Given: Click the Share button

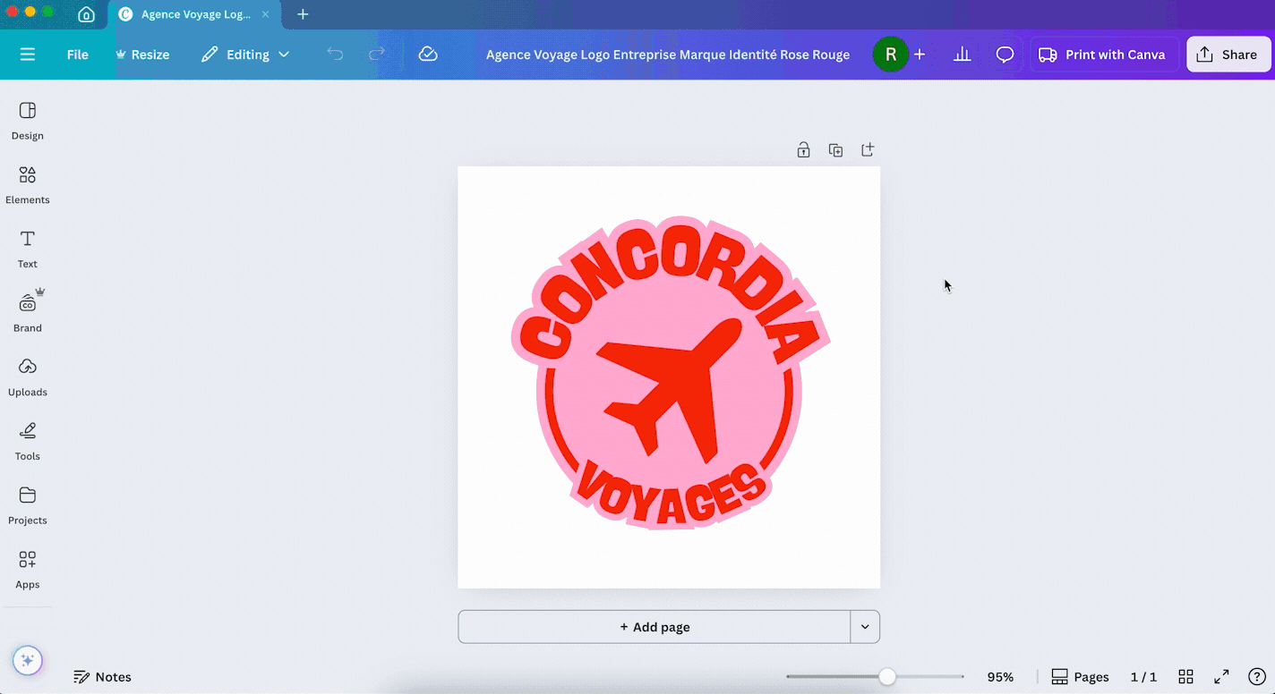Looking at the screenshot, I should [1228, 55].
